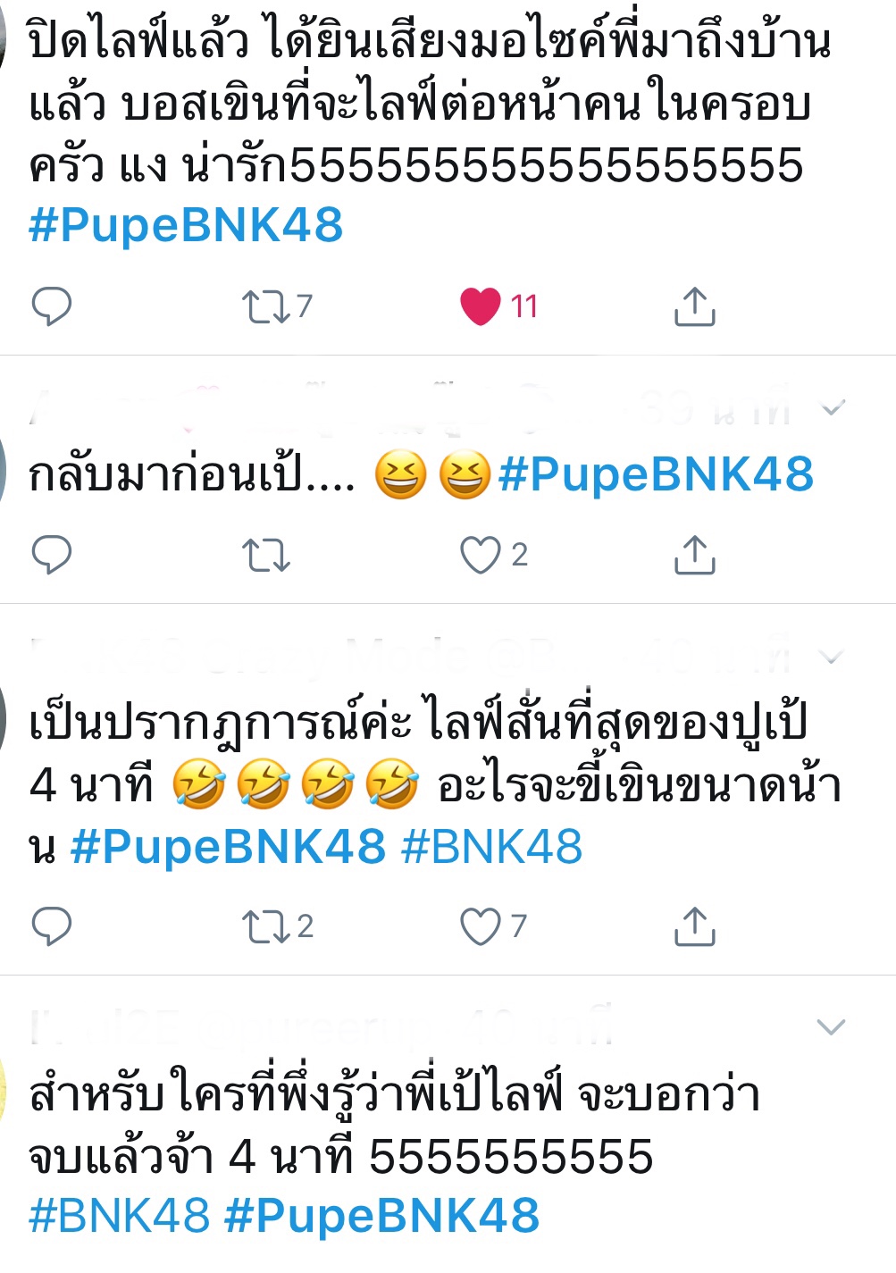This screenshot has width=896, height=1273.
Task: Reply to the tweet with 7 likes
Action: tap(52, 926)
